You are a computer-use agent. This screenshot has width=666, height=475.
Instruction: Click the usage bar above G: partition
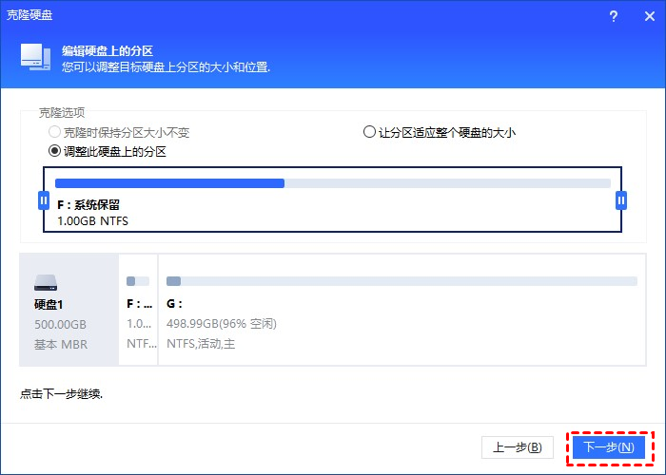pos(401,281)
